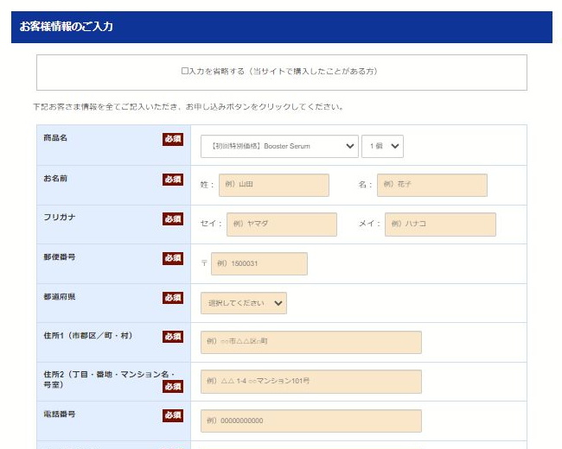Click the 必須 badge beside 電話番号
This screenshot has height=449, width=562.
[173, 415]
